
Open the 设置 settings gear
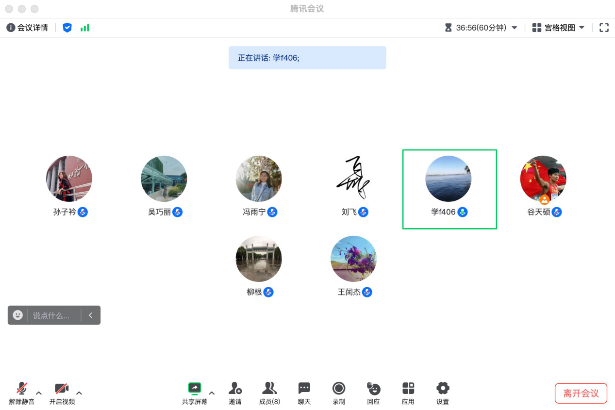point(443,392)
